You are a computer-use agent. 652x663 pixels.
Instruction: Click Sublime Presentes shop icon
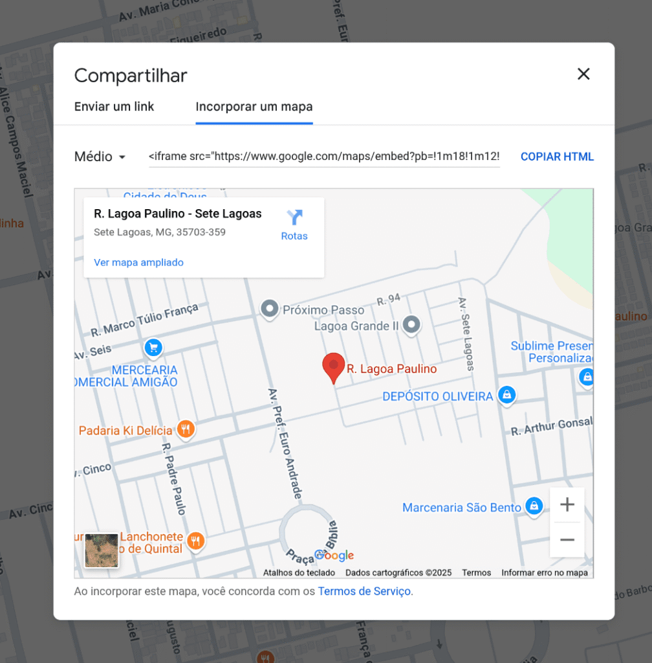[x=587, y=377]
